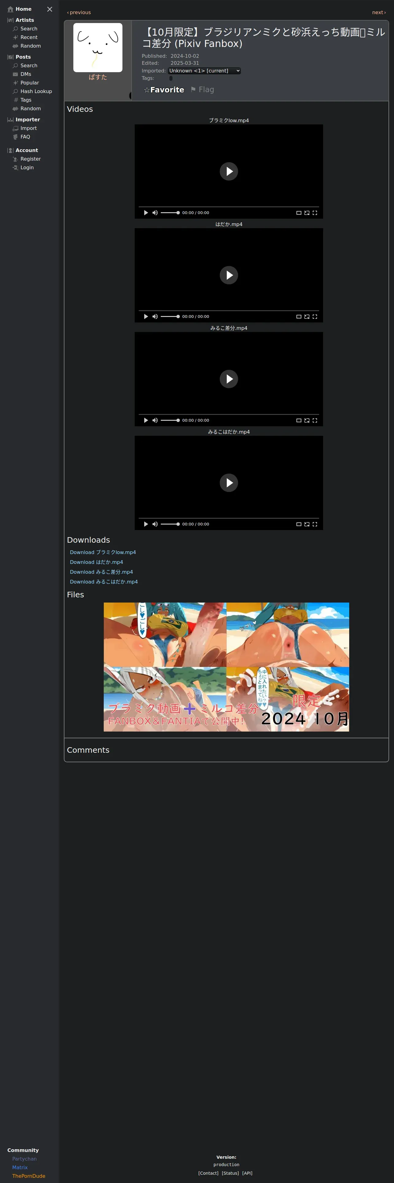The height and width of the screenshot is (1183, 394).
Task: Click small play icon on はだか.mp4 controls
Action: coord(146,316)
